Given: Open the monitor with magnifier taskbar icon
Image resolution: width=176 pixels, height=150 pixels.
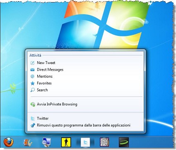Looking at the screenshot, I should (x=46, y=142).
